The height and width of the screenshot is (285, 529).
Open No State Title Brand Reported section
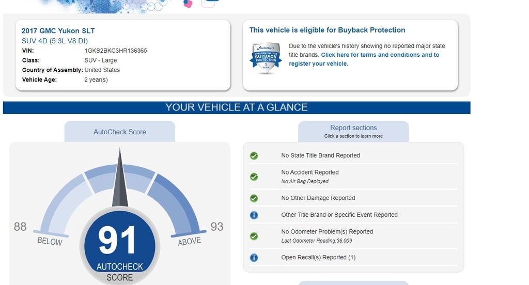click(320, 155)
